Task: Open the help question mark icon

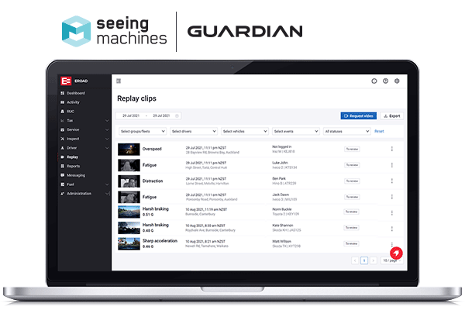Action: tap(385, 81)
